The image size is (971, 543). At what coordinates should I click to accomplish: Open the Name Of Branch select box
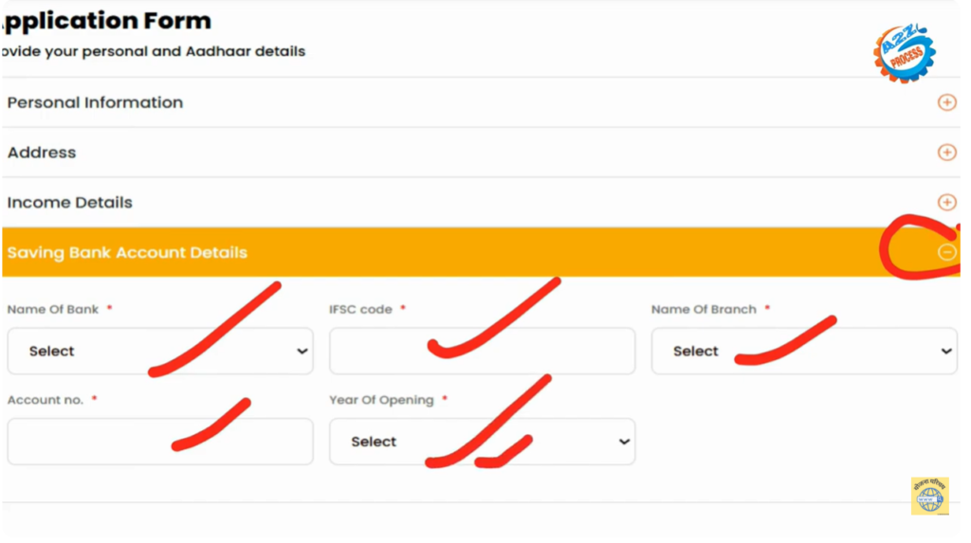coord(803,352)
